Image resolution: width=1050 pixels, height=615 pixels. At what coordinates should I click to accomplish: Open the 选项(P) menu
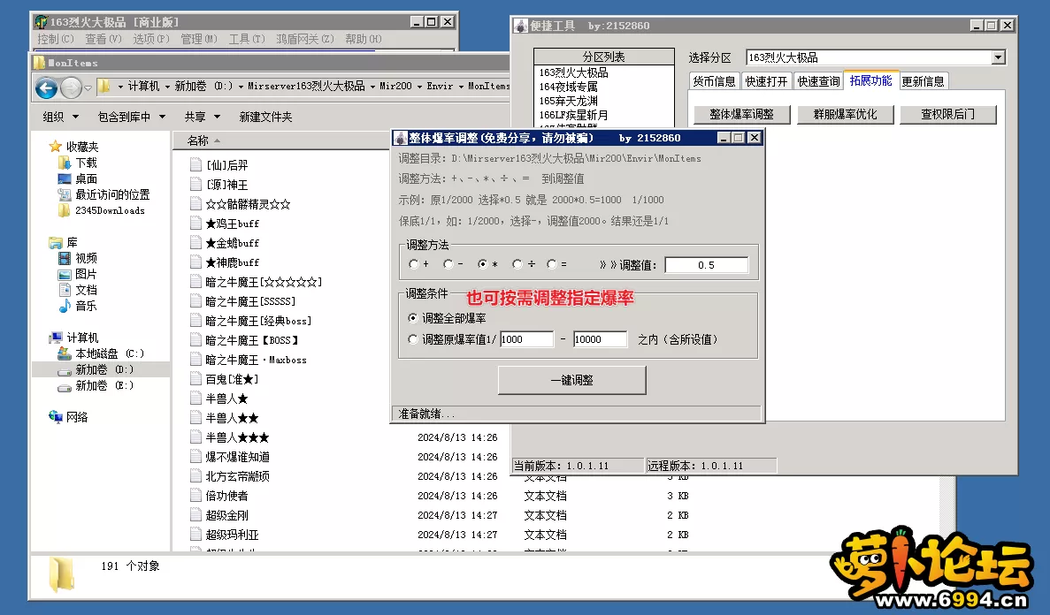pyautogui.click(x=151, y=39)
